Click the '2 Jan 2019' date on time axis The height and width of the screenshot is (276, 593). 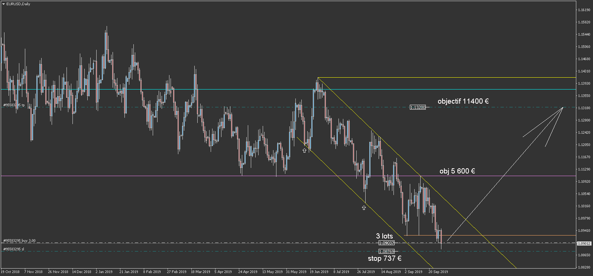pos(104,272)
